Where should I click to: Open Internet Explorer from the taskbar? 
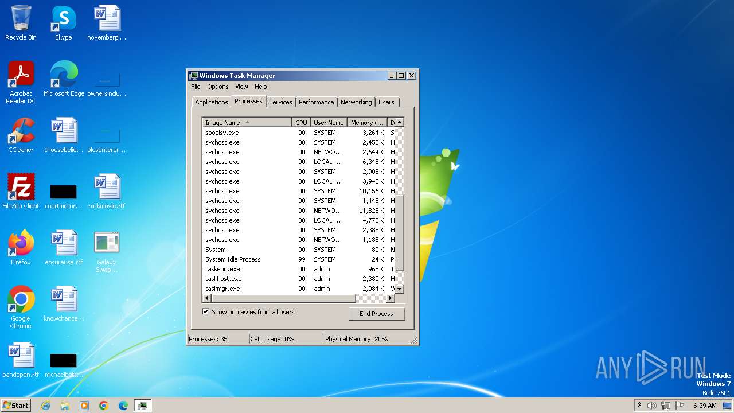(x=45, y=406)
